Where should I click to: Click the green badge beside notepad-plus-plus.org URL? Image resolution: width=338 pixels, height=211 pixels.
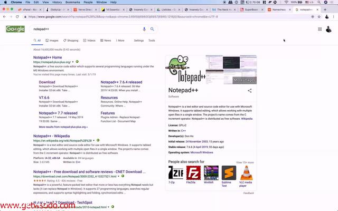click(x=77, y=62)
